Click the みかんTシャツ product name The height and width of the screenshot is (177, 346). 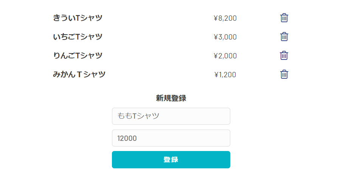79,75
